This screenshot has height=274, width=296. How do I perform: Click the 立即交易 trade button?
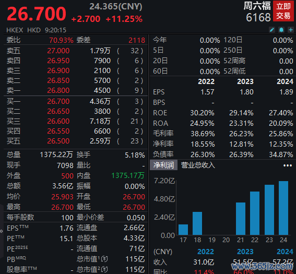[283, 11]
